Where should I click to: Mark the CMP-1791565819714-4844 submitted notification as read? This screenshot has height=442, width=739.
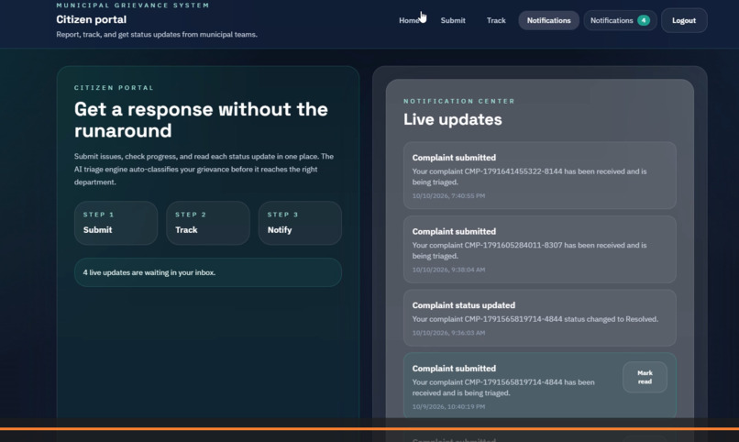[645, 377]
